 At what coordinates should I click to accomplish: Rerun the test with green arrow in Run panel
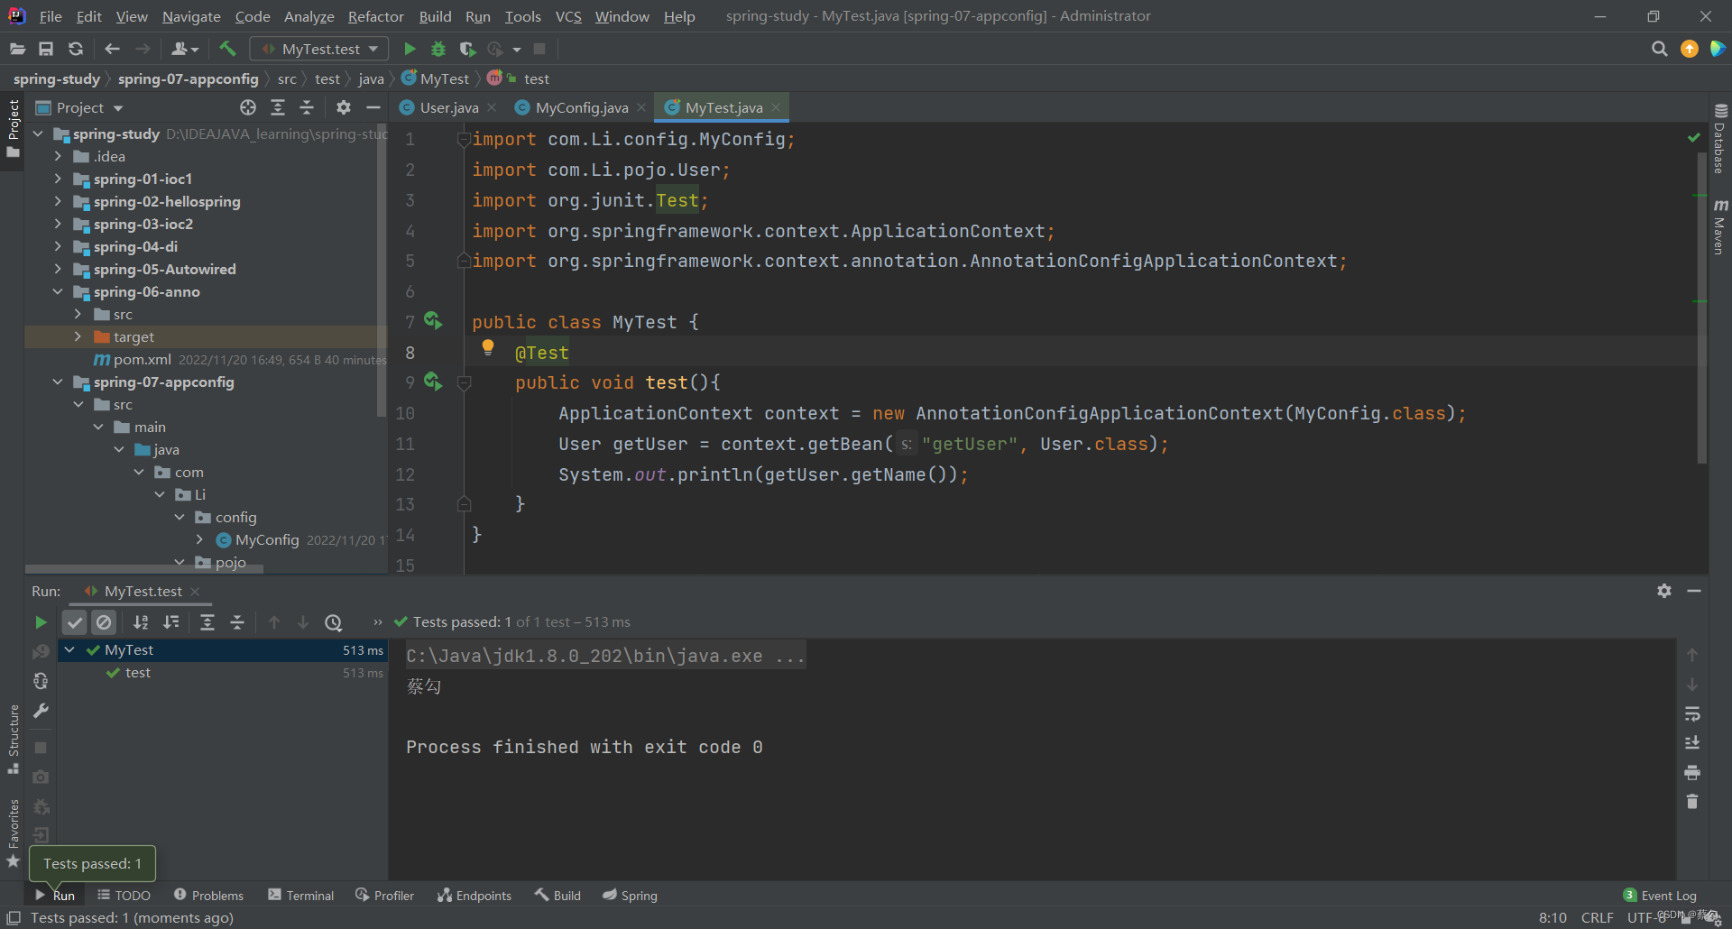tap(40, 622)
